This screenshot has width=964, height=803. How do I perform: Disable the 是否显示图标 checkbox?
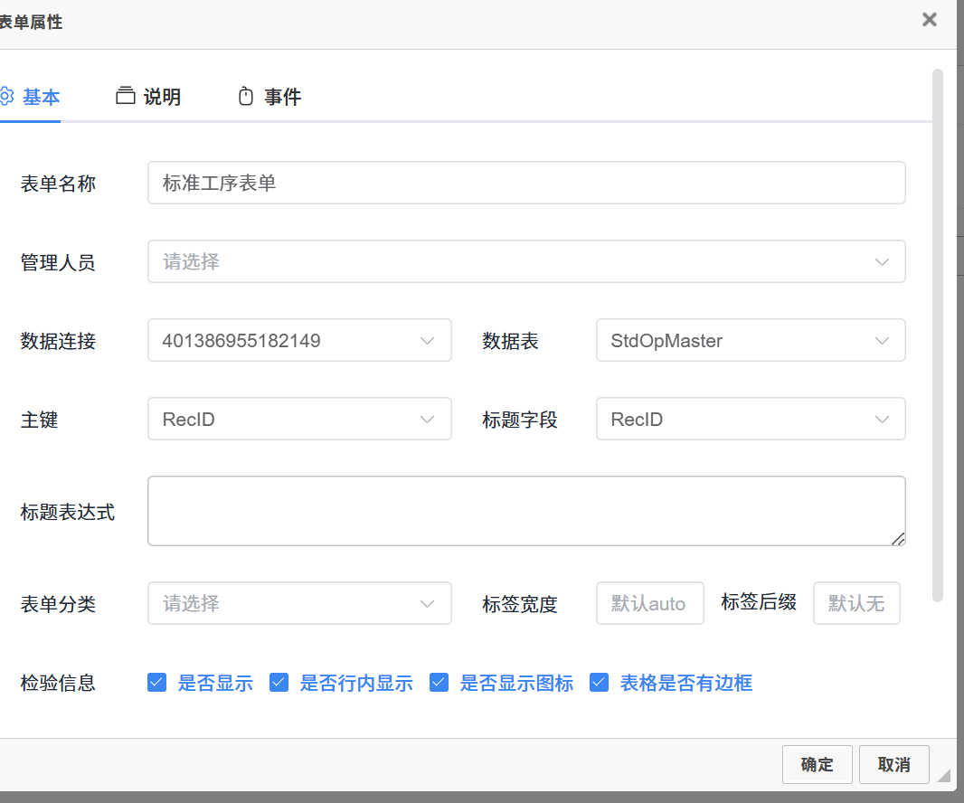coord(439,683)
